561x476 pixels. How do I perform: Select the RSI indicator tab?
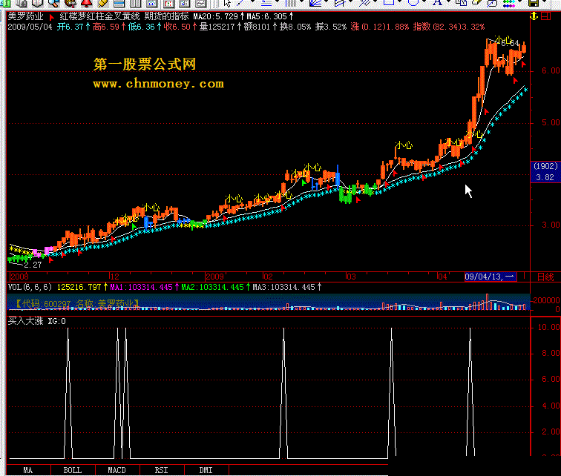(161, 470)
